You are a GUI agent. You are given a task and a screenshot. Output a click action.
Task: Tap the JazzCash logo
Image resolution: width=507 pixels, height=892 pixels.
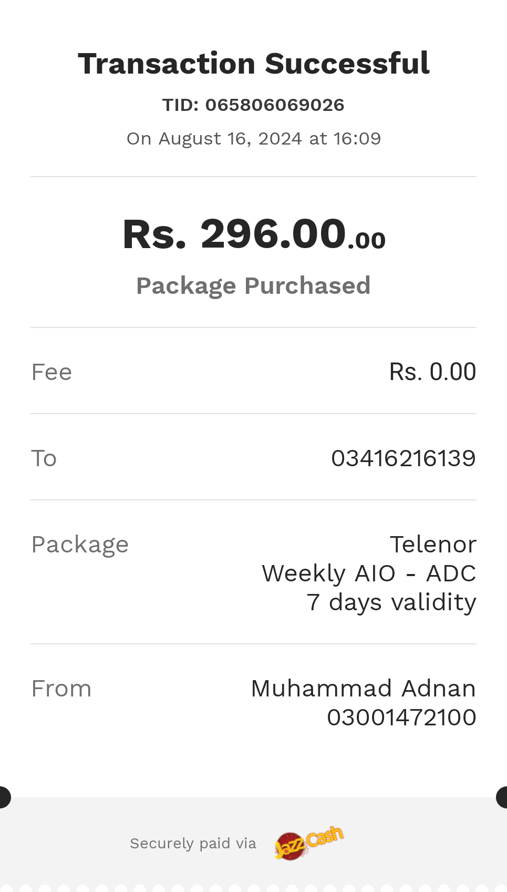pyautogui.click(x=309, y=843)
